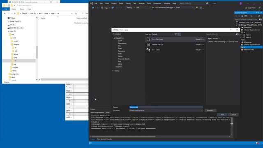Select the C++ File (.cpp) template
The width and height of the screenshot is (263, 148).
tap(175, 39)
